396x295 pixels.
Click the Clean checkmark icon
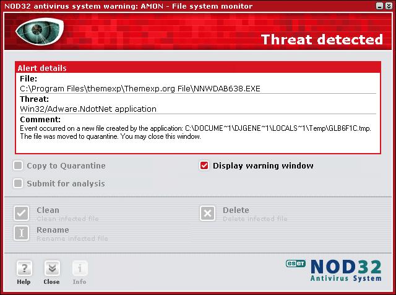click(22, 214)
